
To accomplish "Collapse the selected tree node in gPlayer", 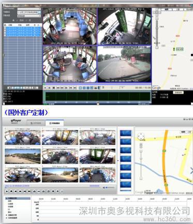I will pyautogui.click(x=7, y=198).
